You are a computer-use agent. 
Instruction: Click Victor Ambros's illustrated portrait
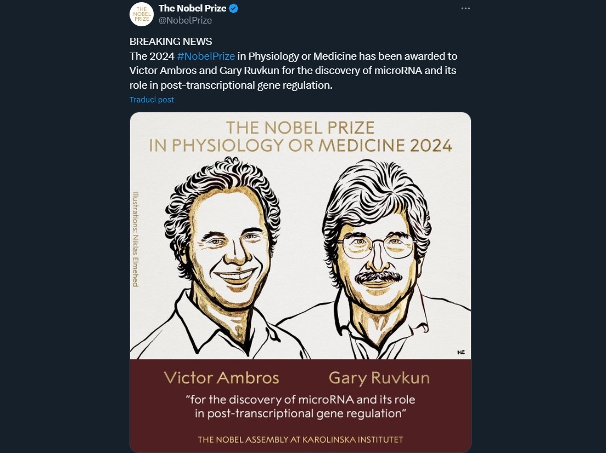(x=222, y=252)
